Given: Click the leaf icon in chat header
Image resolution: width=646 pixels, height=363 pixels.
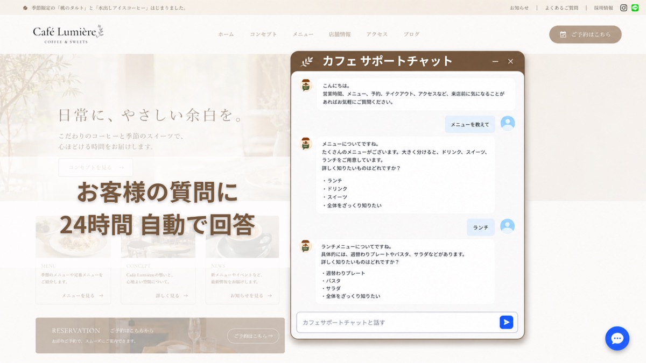Looking at the screenshot, I should pyautogui.click(x=307, y=61).
